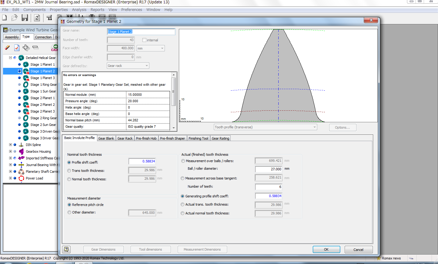Click the Planetary Shaft Carrier icon
This screenshot has width=438, height=264.
[x=21, y=172]
